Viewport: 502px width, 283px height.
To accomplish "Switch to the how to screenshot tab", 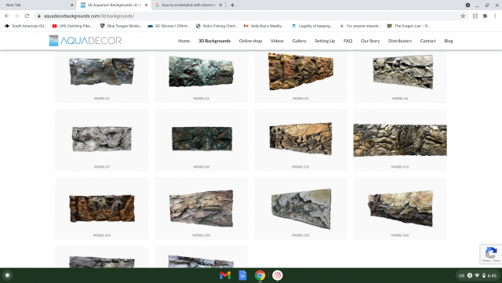I will point(188,5).
